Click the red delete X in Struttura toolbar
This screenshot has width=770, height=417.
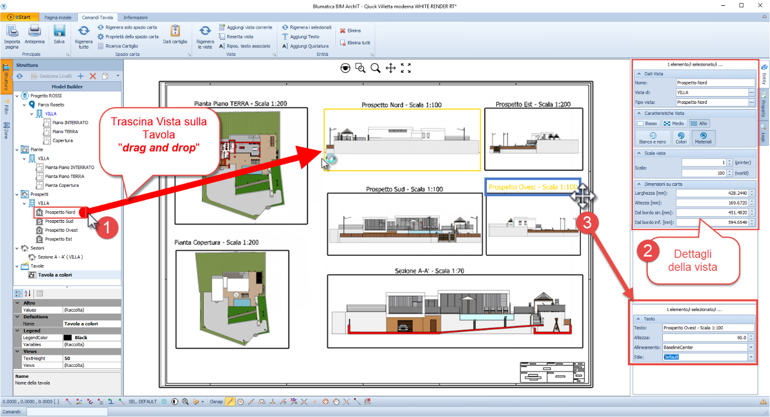click(x=93, y=76)
